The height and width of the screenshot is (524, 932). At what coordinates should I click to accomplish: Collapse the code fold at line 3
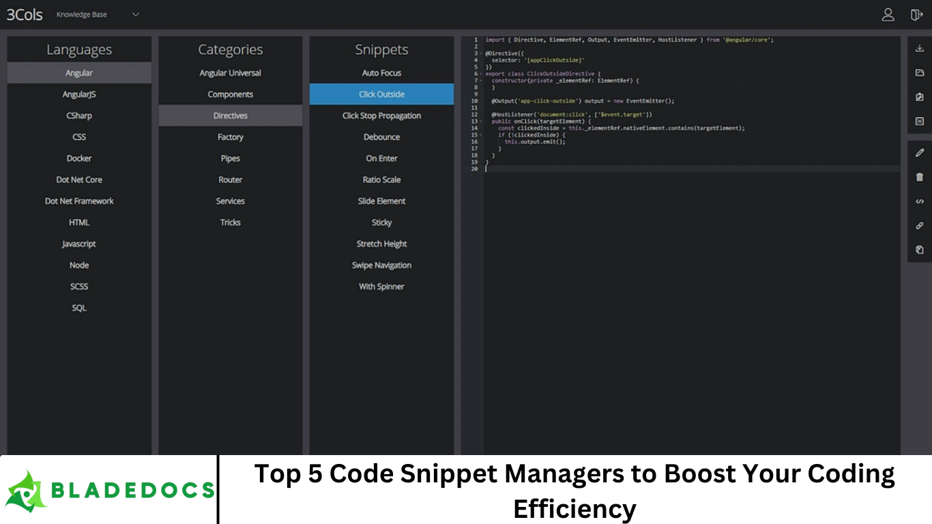point(481,53)
